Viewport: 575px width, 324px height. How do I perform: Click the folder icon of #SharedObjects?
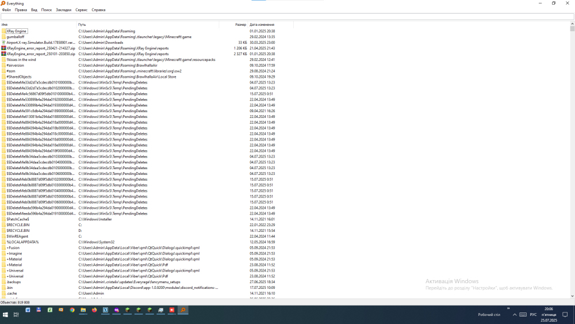click(3, 77)
